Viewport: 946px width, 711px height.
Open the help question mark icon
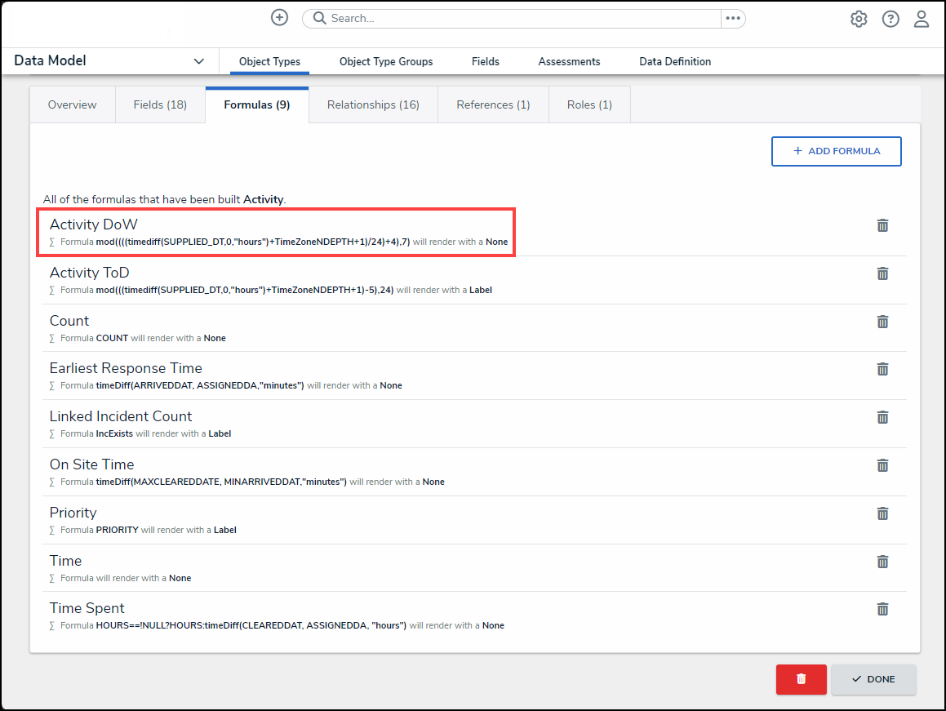890,19
